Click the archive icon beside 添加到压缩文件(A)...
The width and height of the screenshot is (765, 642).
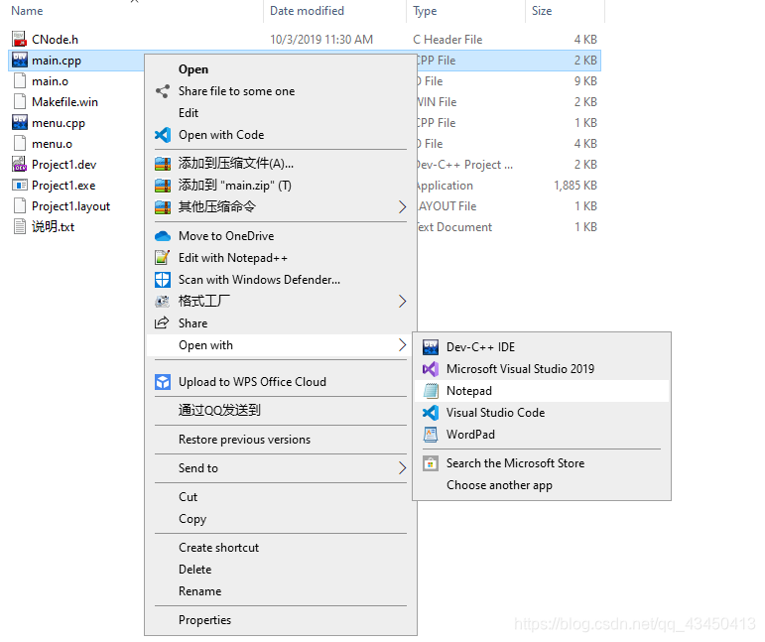click(x=163, y=164)
